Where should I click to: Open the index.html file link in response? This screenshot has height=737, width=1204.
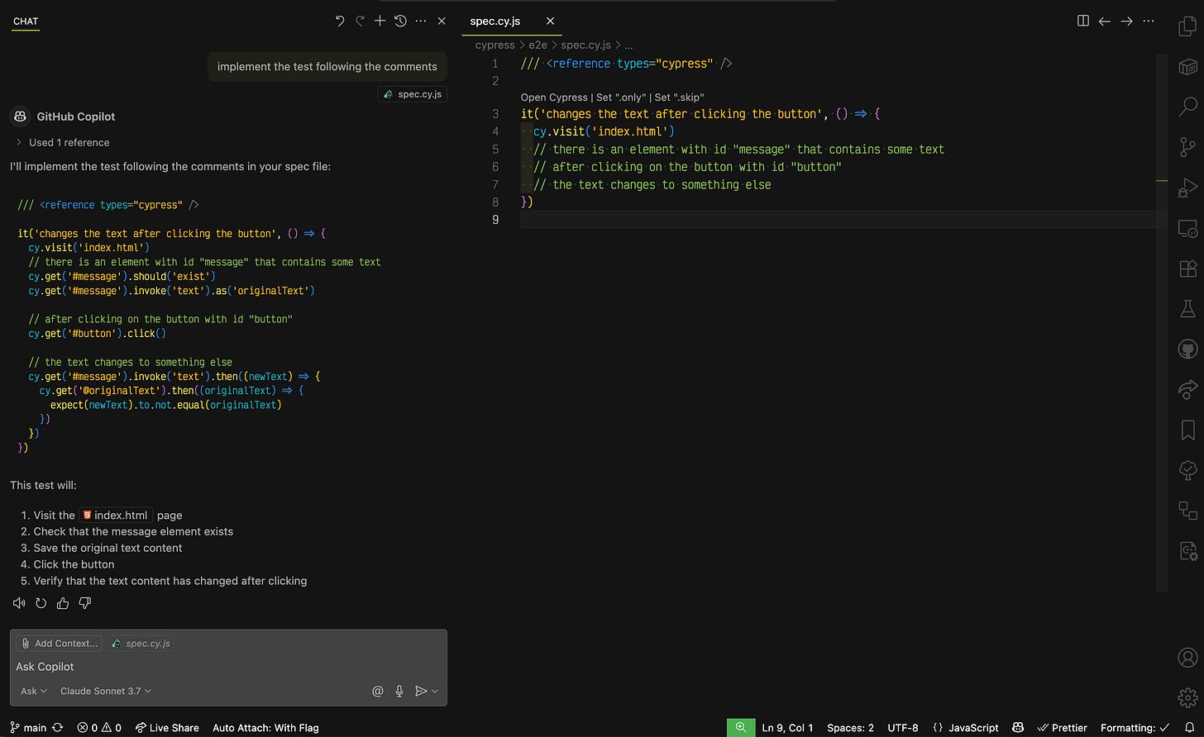(x=116, y=515)
